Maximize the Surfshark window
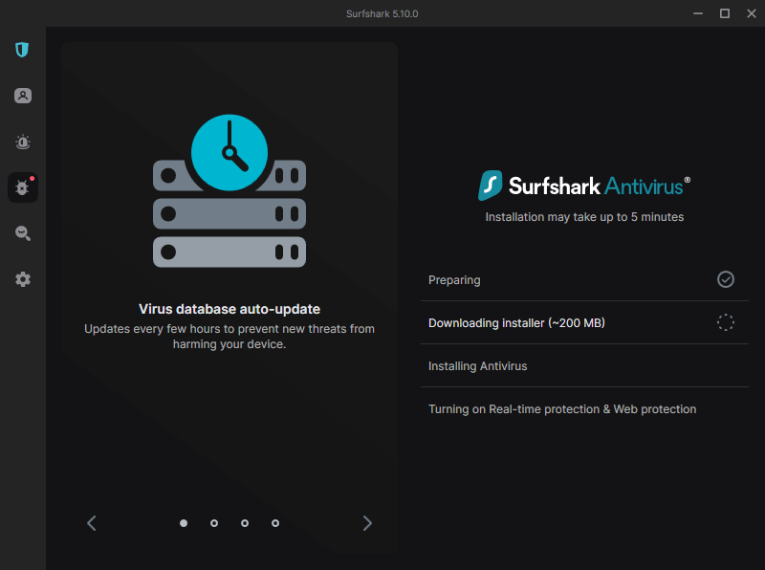Screen dimensions: 765x570 click(725, 13)
